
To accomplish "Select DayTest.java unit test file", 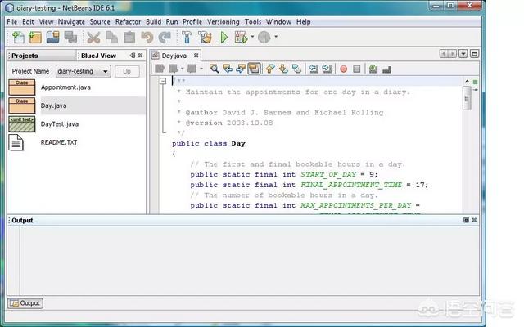I will coord(60,124).
